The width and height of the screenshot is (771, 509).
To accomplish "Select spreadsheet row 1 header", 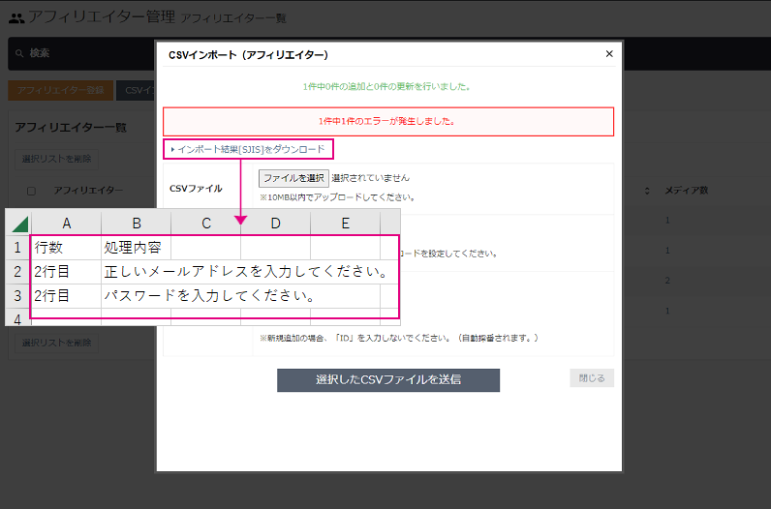I will click(x=18, y=248).
